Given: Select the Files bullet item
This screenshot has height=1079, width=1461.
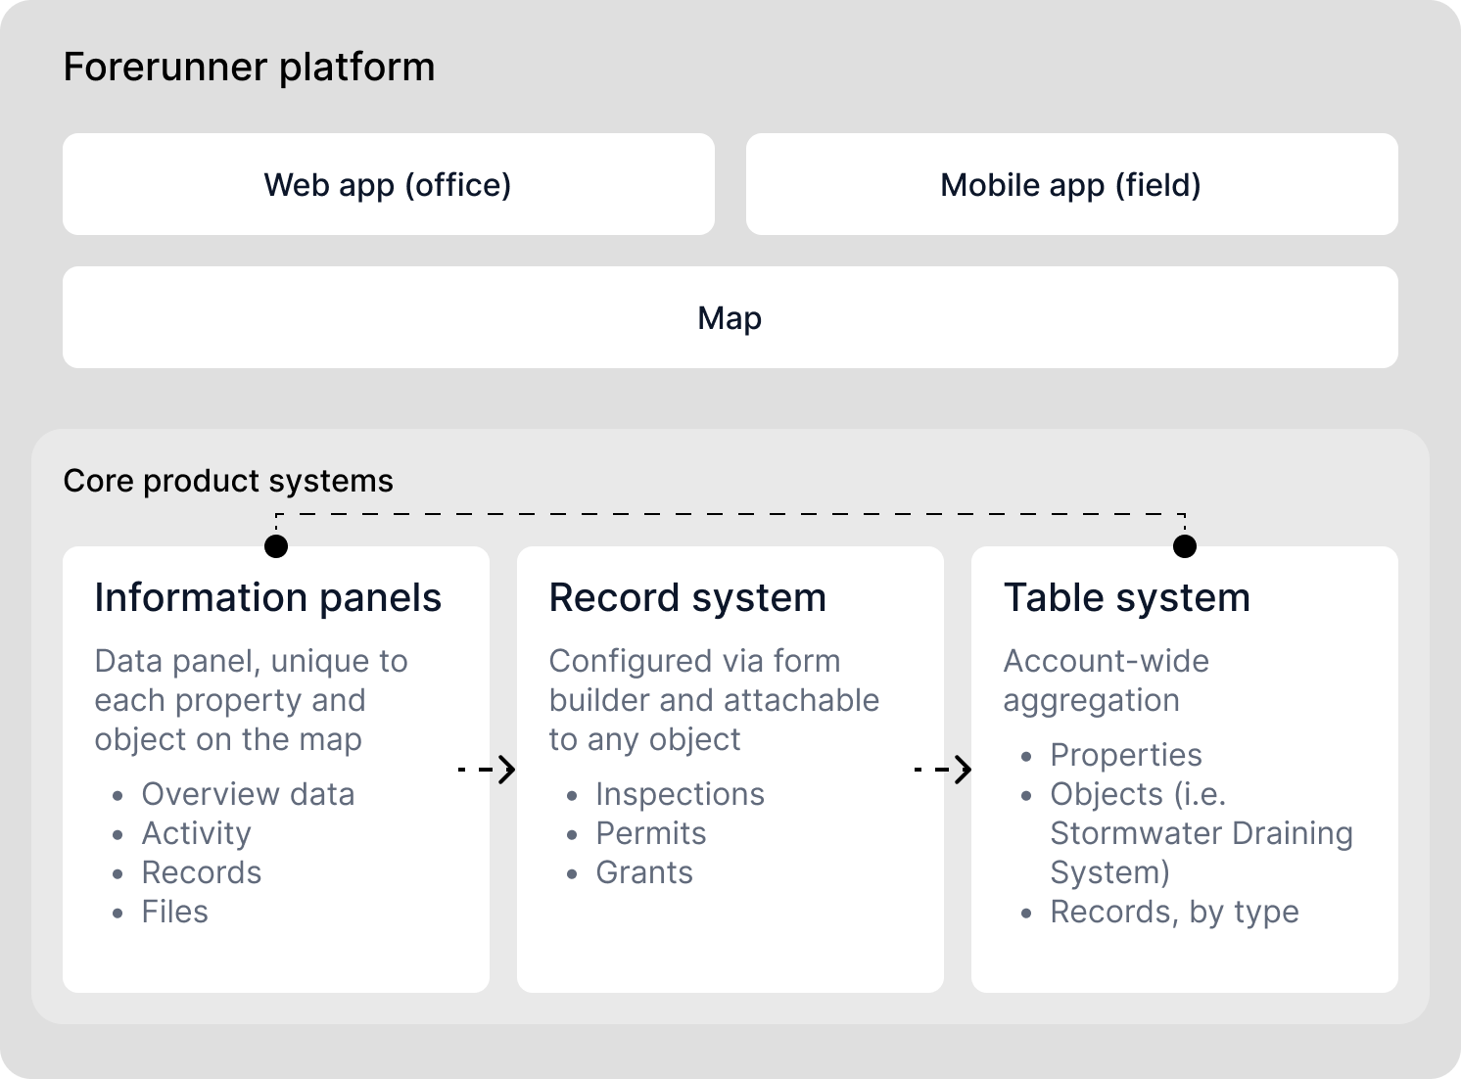Looking at the screenshot, I should point(174,912).
